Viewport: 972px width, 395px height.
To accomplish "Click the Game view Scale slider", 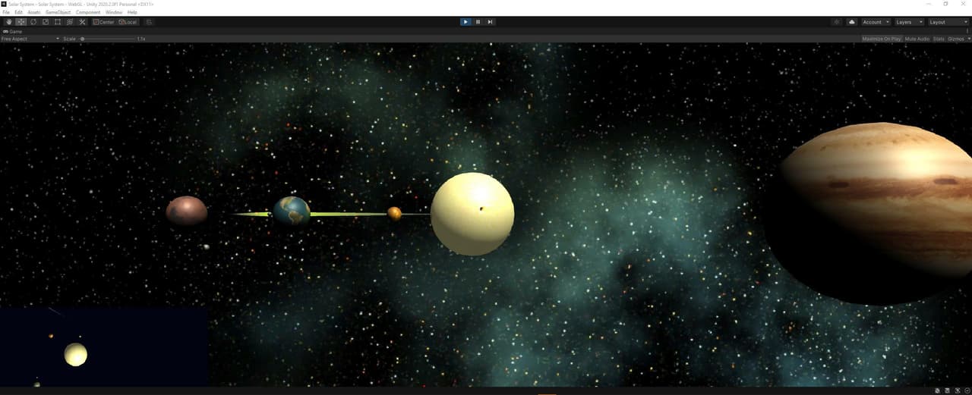I will (106, 39).
